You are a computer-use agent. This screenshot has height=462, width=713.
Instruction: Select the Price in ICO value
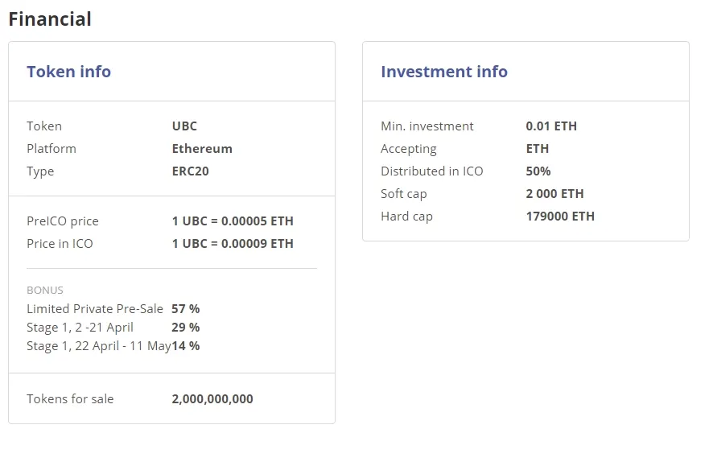[233, 244]
